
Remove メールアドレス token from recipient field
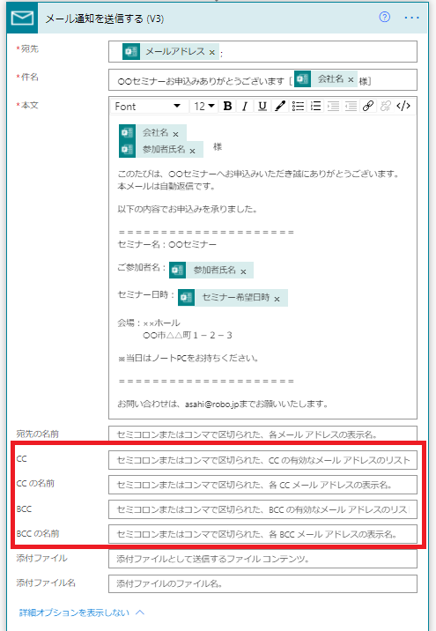212,52
